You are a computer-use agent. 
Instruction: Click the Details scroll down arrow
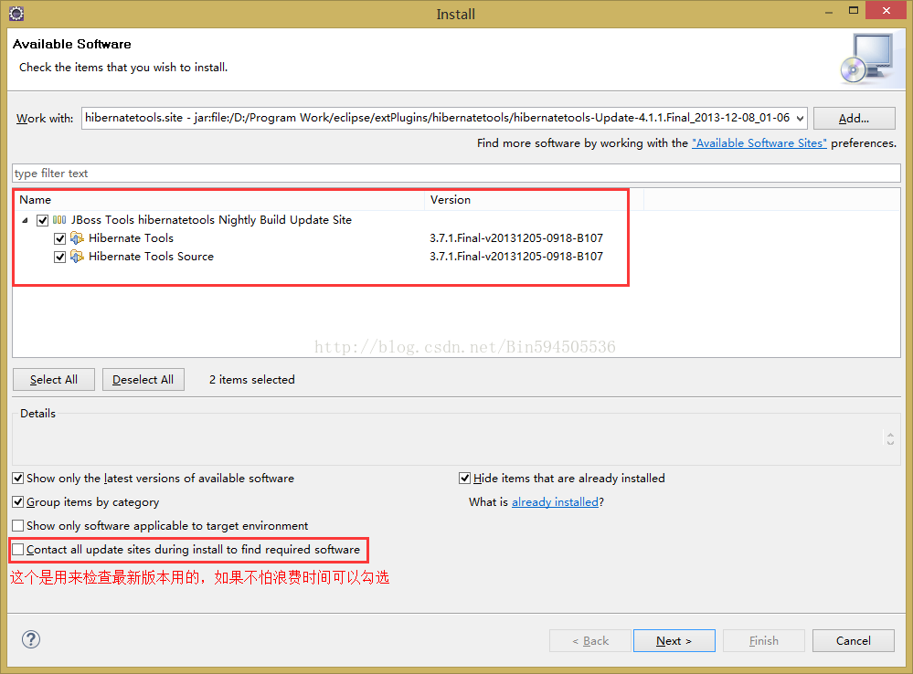tap(890, 443)
